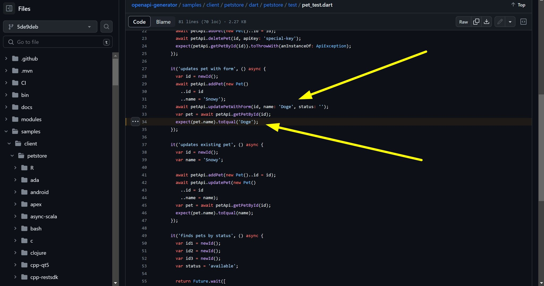544x286 pixels.
Task: Open the 5de9deb branch dropdown
Action: [x=50, y=27]
